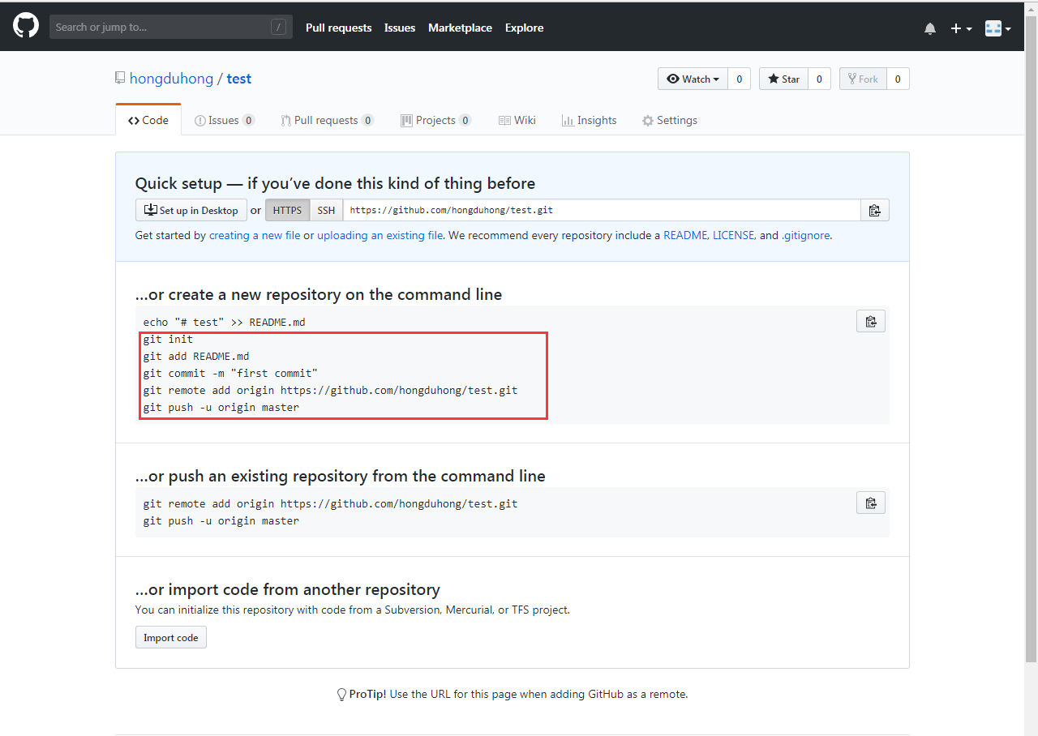Click the Import code button
Viewport: 1038px width, 736px height.
point(171,637)
